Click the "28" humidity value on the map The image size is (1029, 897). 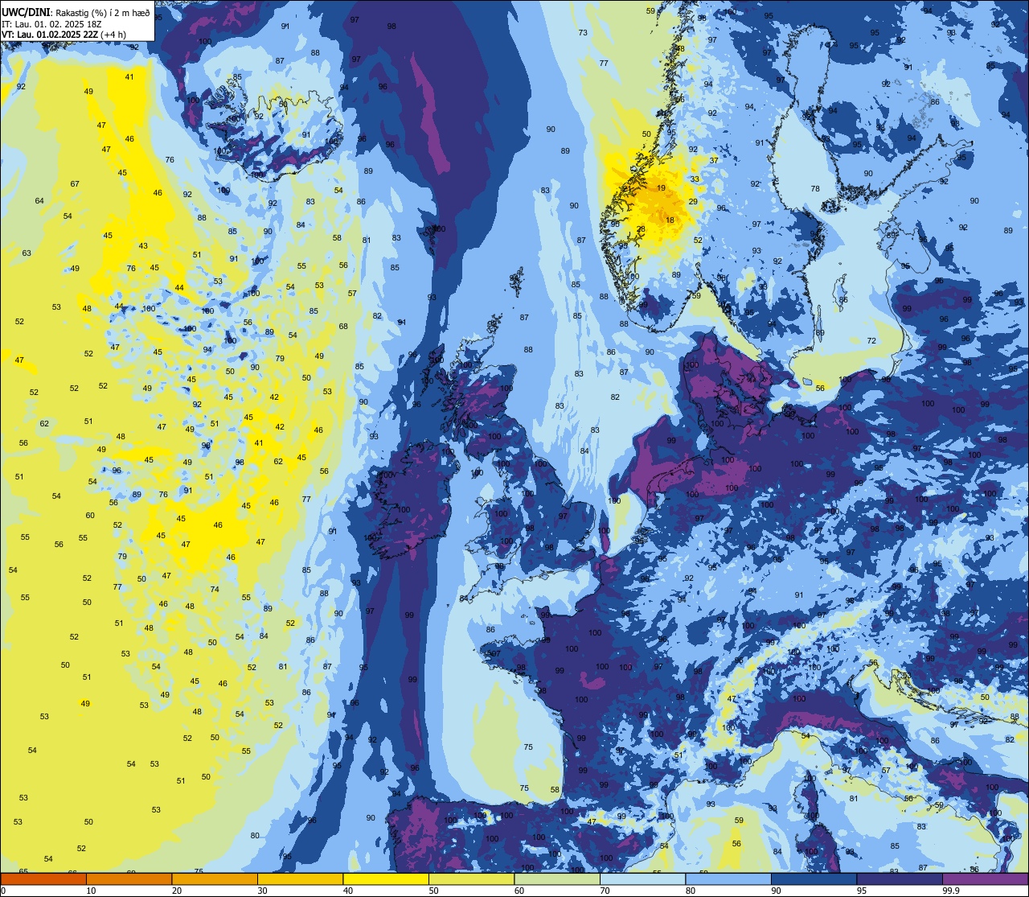tap(641, 229)
